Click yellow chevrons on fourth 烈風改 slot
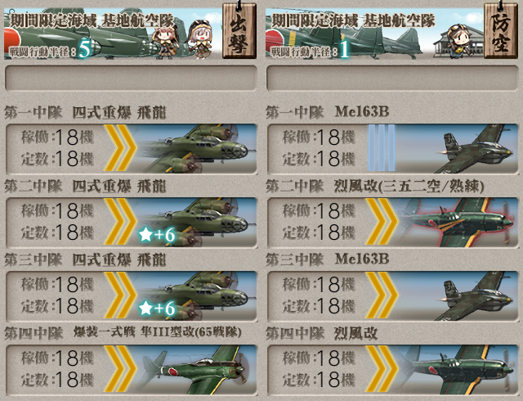The height and width of the screenshot is (401, 523). (x=382, y=369)
